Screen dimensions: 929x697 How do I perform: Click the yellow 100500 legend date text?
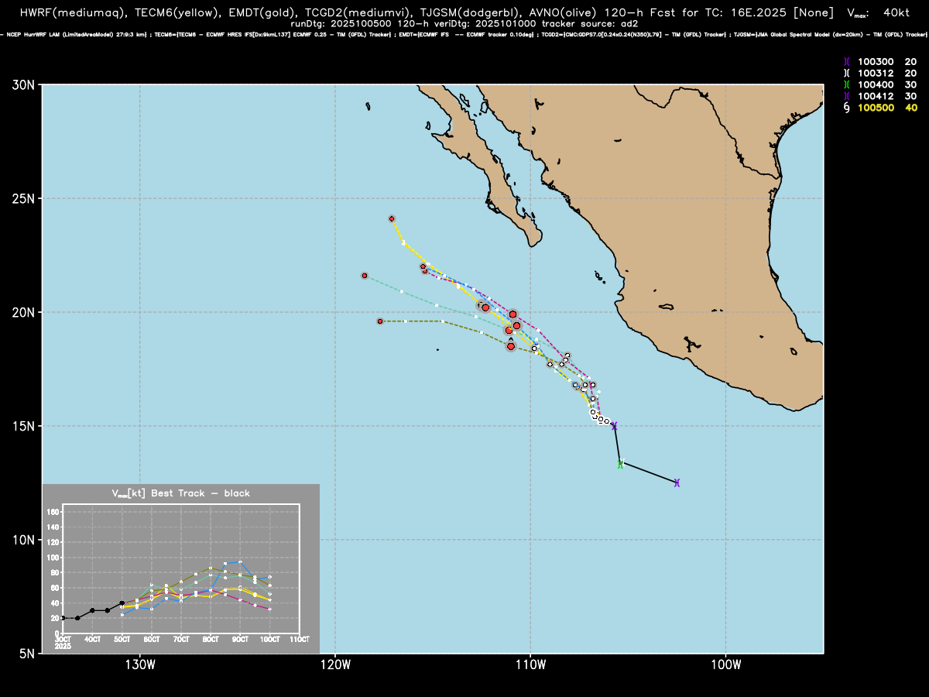pyautogui.click(x=877, y=108)
